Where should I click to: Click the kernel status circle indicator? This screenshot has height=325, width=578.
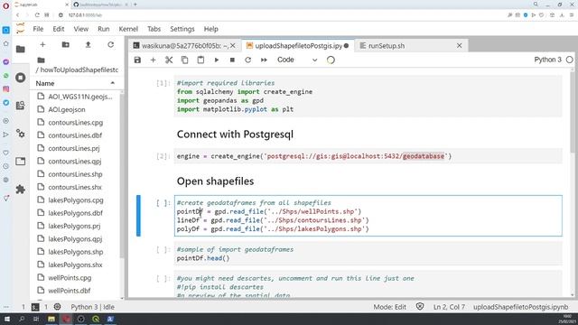tap(570, 60)
